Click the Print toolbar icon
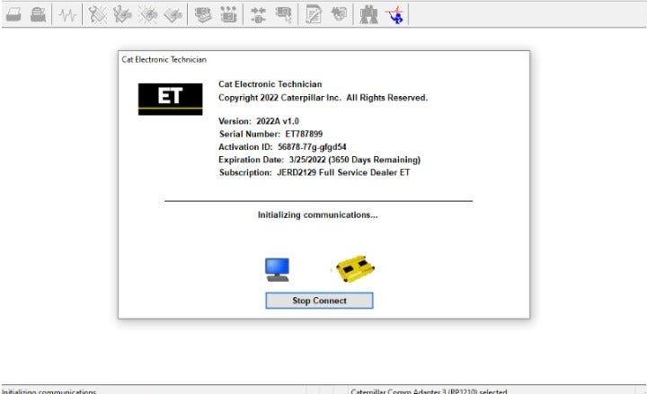 point(13,15)
